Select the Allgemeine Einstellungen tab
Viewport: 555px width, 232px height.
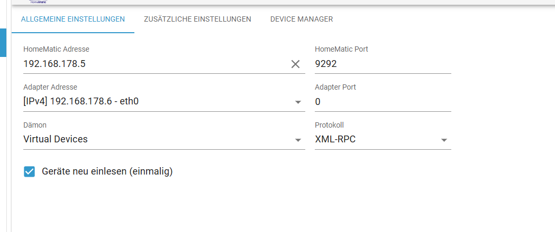(73, 19)
